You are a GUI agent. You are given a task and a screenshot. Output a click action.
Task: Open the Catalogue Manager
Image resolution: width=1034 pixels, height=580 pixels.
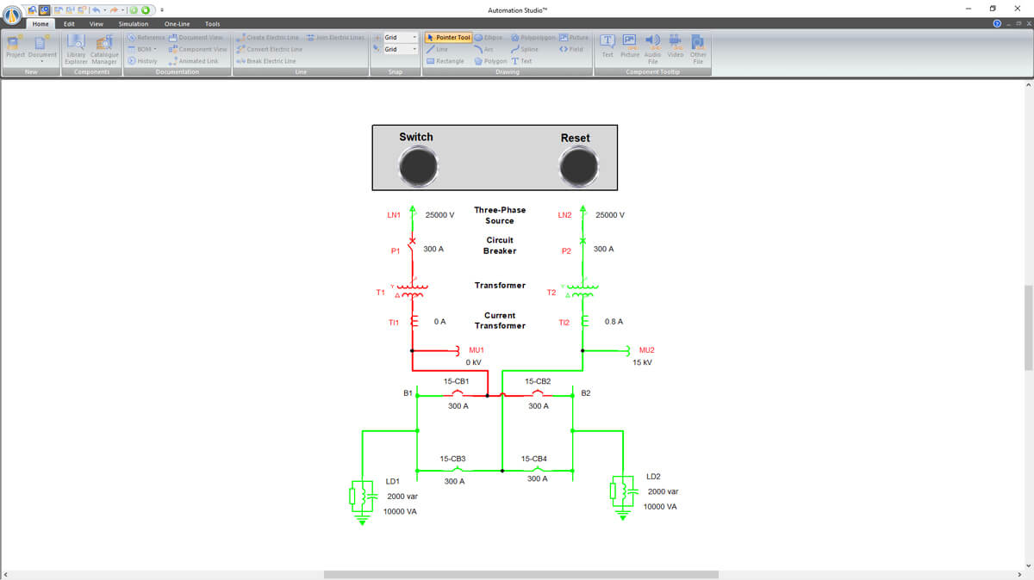pos(104,49)
